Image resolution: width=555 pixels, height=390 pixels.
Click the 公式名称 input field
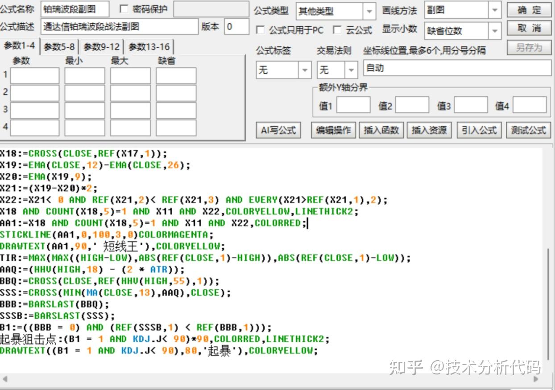(75, 9)
